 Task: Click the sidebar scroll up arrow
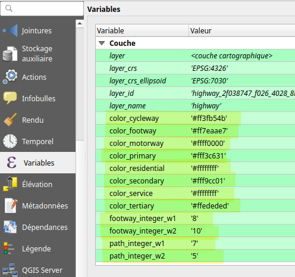(80, 23)
